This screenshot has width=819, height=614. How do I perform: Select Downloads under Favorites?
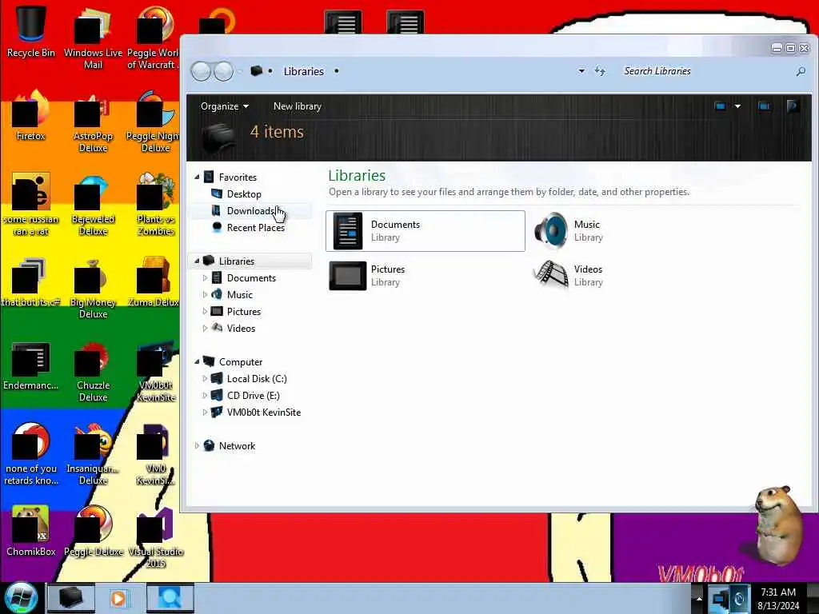tap(250, 210)
